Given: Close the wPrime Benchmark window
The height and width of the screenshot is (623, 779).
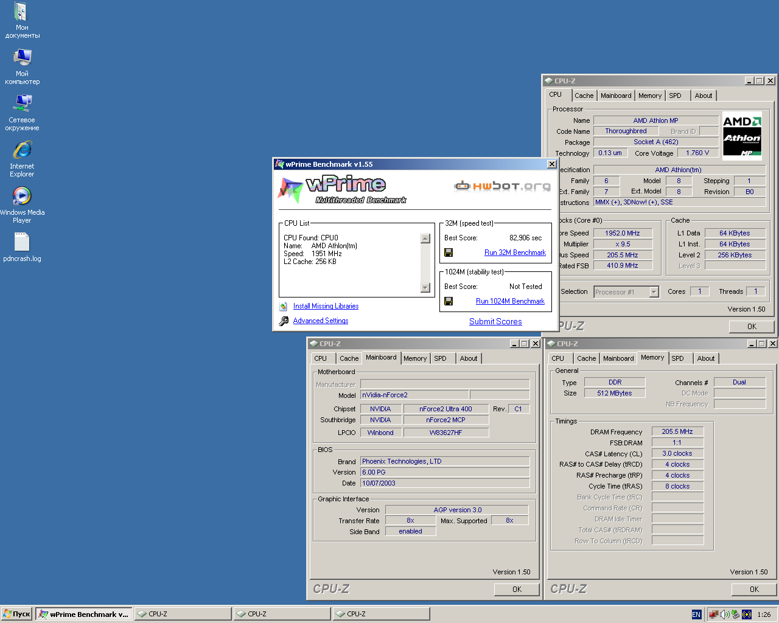Looking at the screenshot, I should [x=551, y=164].
